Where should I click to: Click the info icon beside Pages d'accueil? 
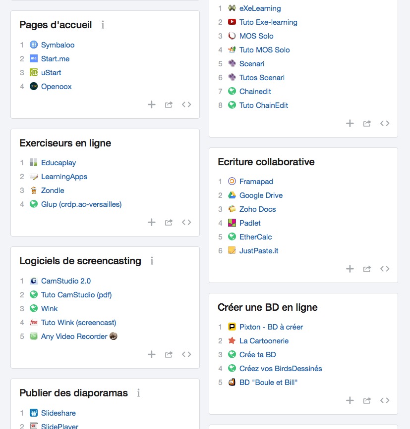click(x=103, y=25)
